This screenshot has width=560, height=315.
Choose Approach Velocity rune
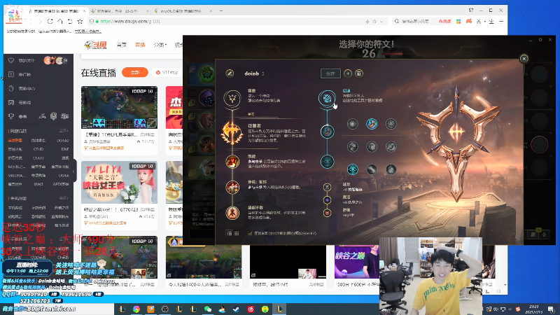[x=372, y=169]
